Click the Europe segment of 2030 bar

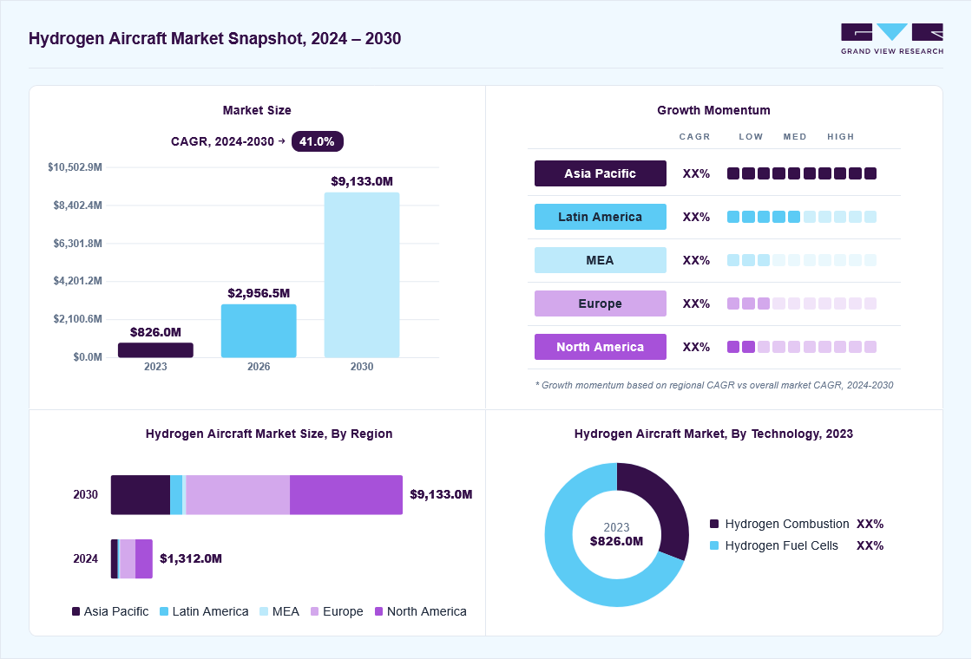click(238, 495)
